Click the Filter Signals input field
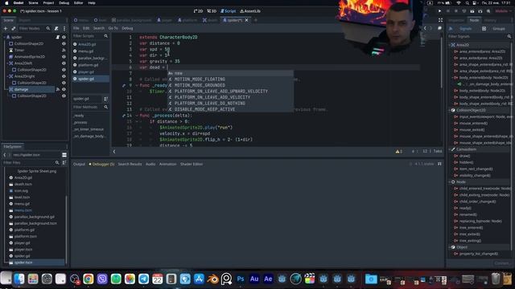This screenshot has height=289, width=515. pyautogui.click(x=480, y=36)
